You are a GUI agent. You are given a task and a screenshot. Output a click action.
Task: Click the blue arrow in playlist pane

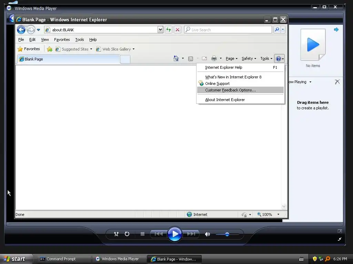(x=336, y=30)
